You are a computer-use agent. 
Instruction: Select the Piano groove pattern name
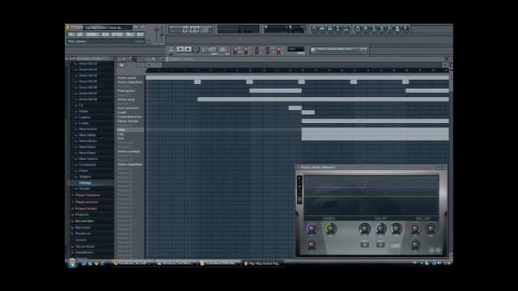pos(126,91)
